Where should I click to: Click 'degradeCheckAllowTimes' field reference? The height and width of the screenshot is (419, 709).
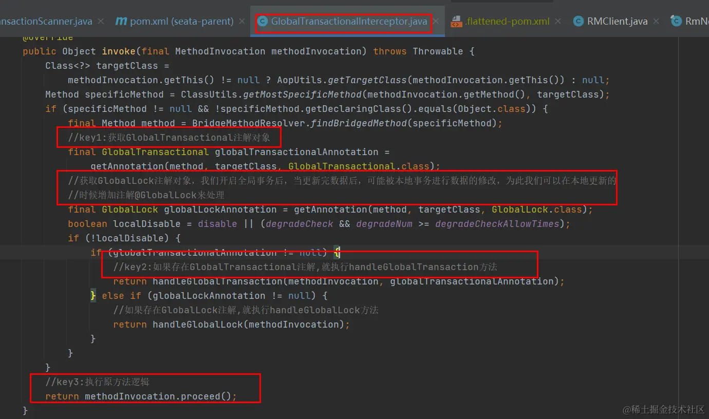point(497,224)
